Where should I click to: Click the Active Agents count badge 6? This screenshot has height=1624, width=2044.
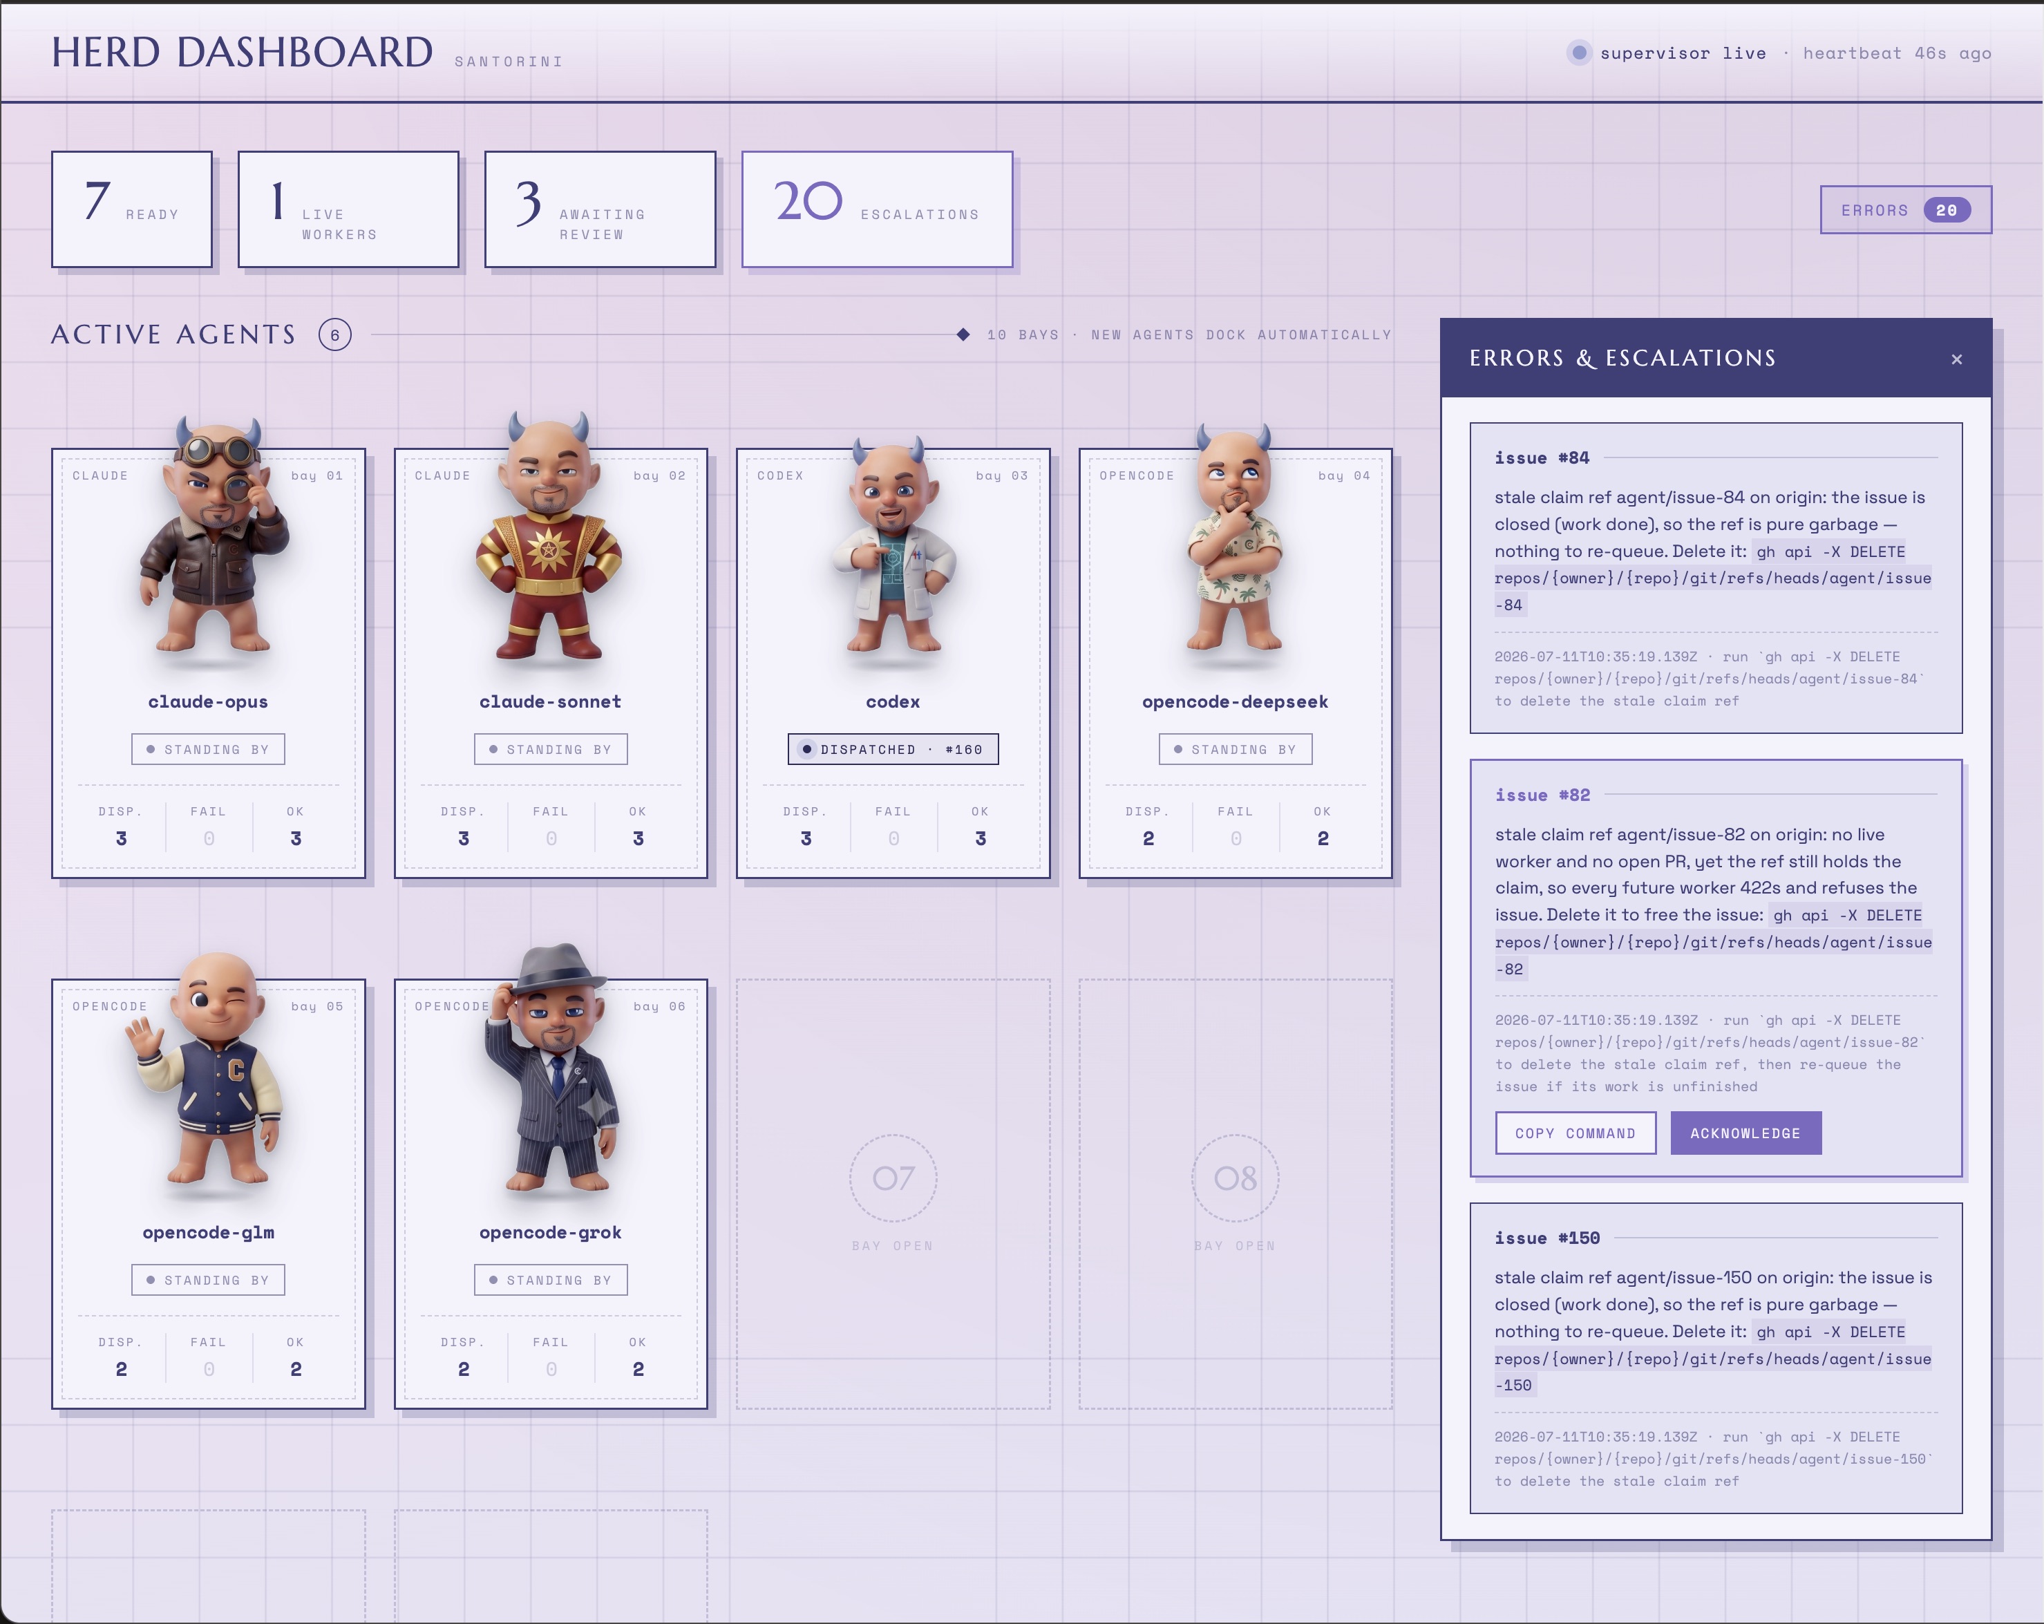click(x=334, y=334)
